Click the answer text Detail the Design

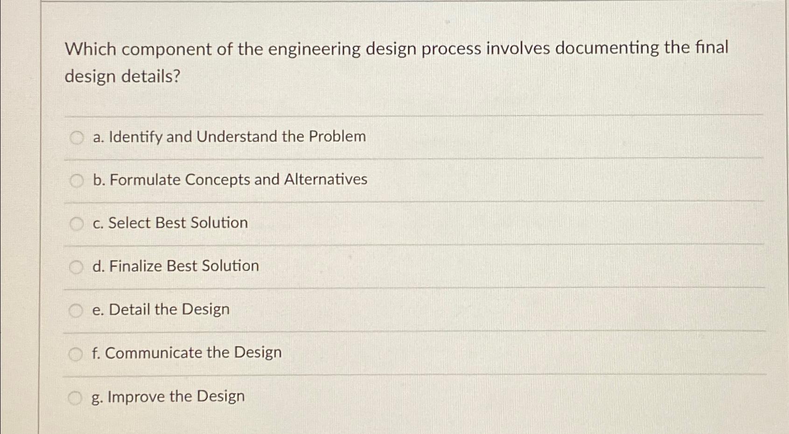click(160, 309)
